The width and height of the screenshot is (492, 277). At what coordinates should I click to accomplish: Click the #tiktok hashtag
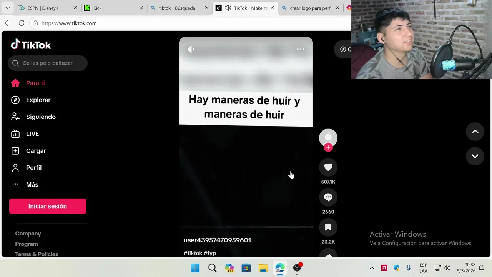click(193, 253)
